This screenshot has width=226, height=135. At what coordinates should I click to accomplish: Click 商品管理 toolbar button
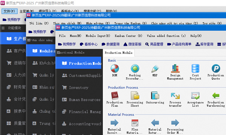[x=154, y=44]
